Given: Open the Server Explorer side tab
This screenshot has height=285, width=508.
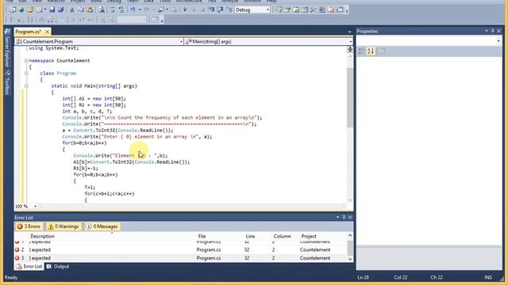Looking at the screenshot, I should pos(7,48).
